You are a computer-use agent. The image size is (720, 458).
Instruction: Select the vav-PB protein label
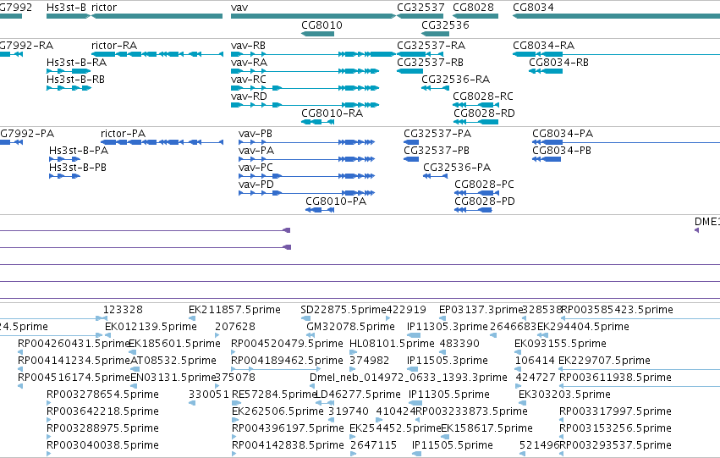point(256,134)
